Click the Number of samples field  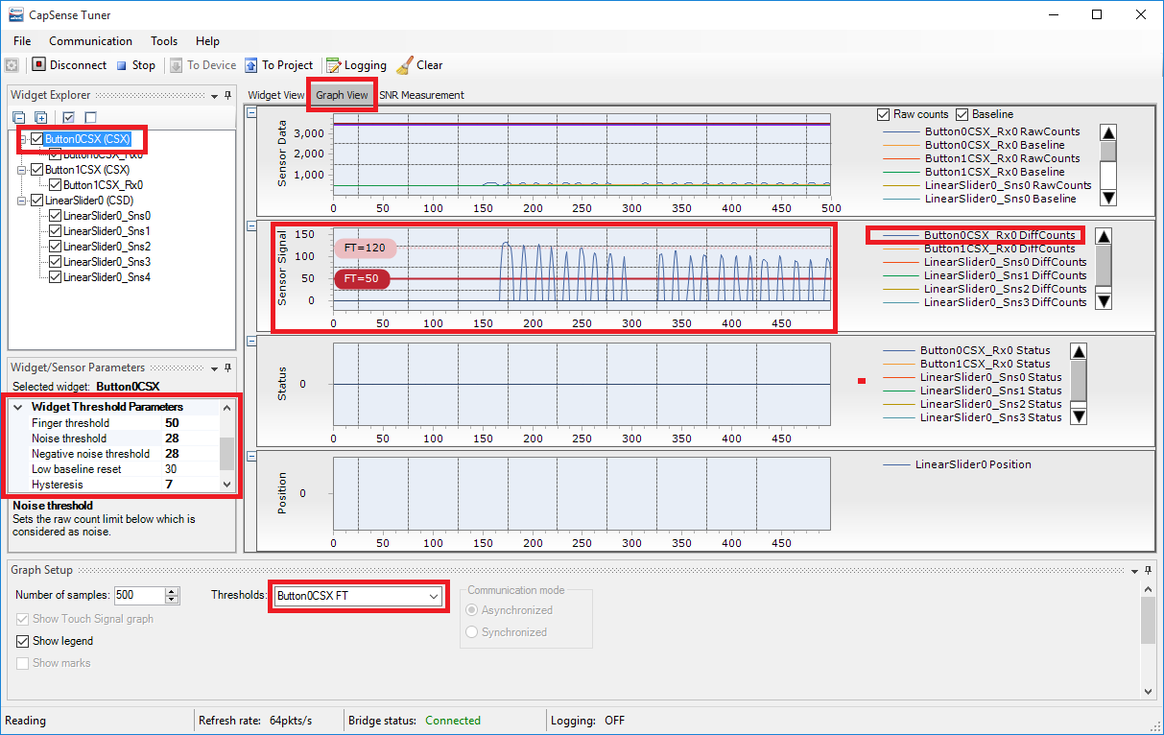click(139, 596)
